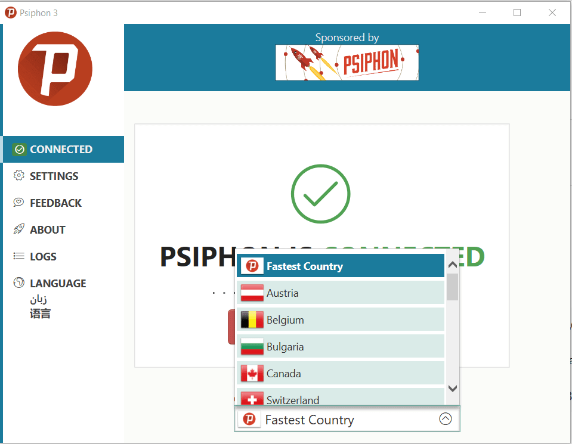Click the Austria flag icon
Image resolution: width=572 pixels, height=444 pixels.
[x=252, y=293]
